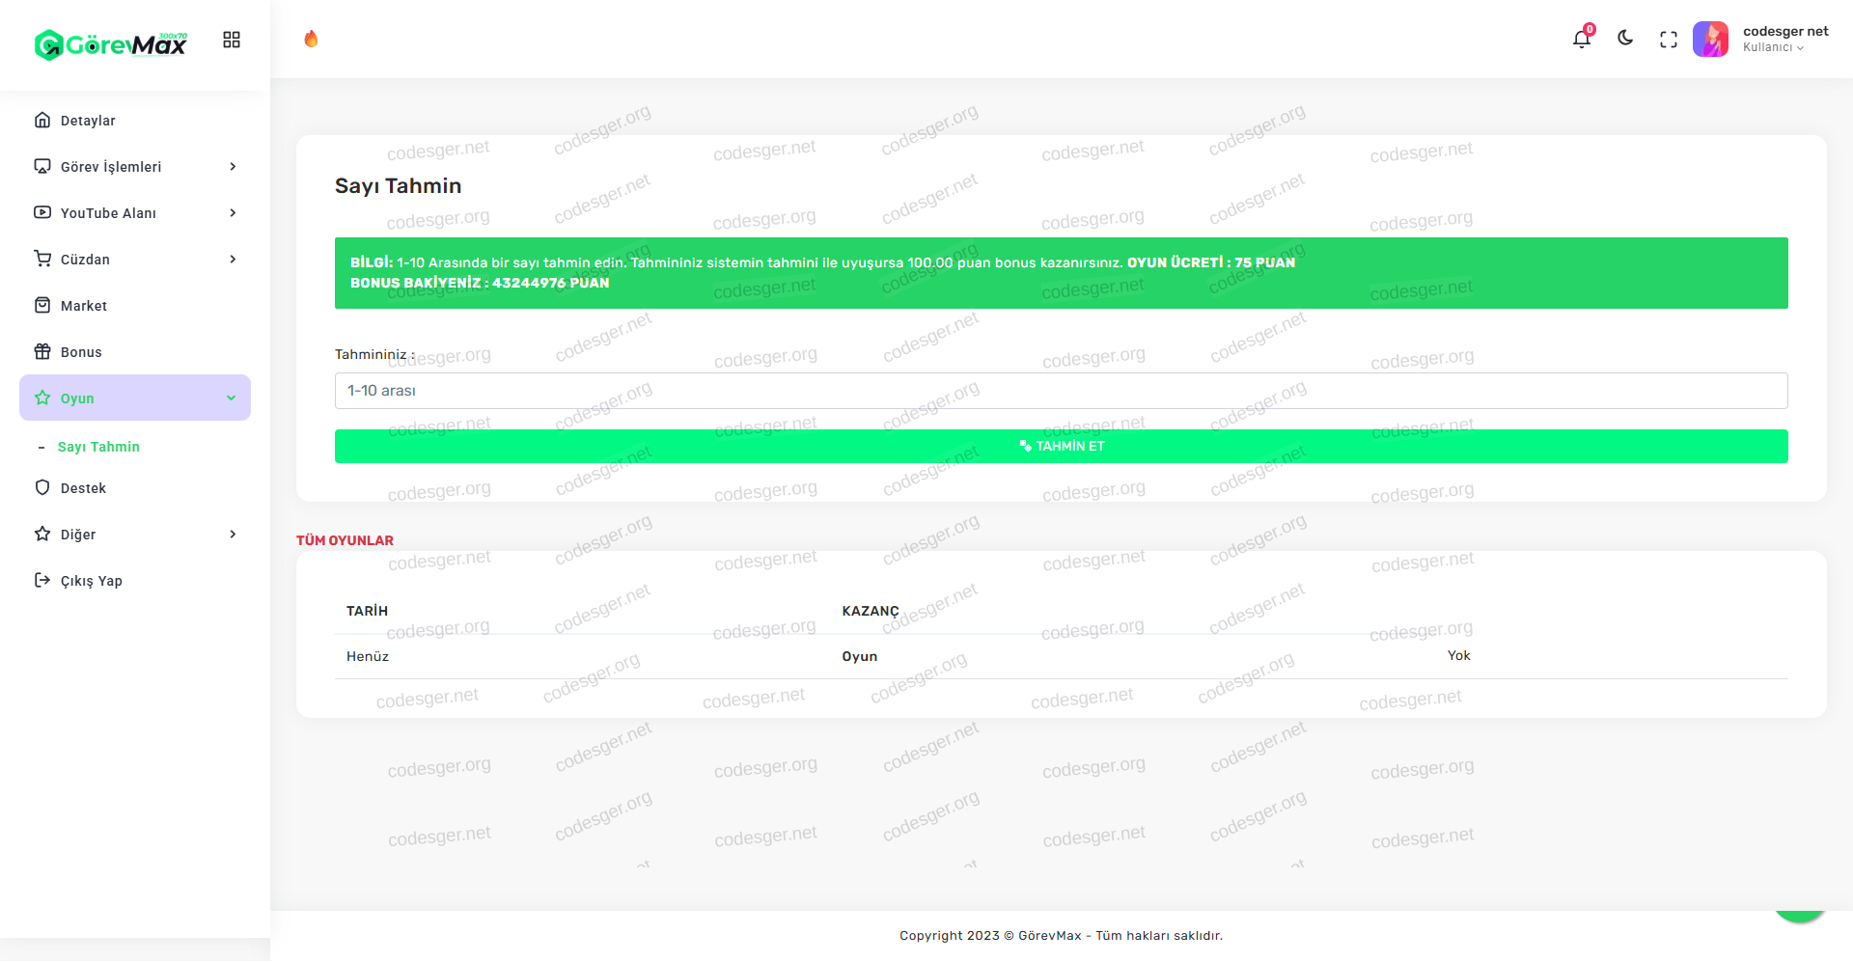Toggle dark mode with the moon icon
The width and height of the screenshot is (1853, 962).
click(1625, 39)
